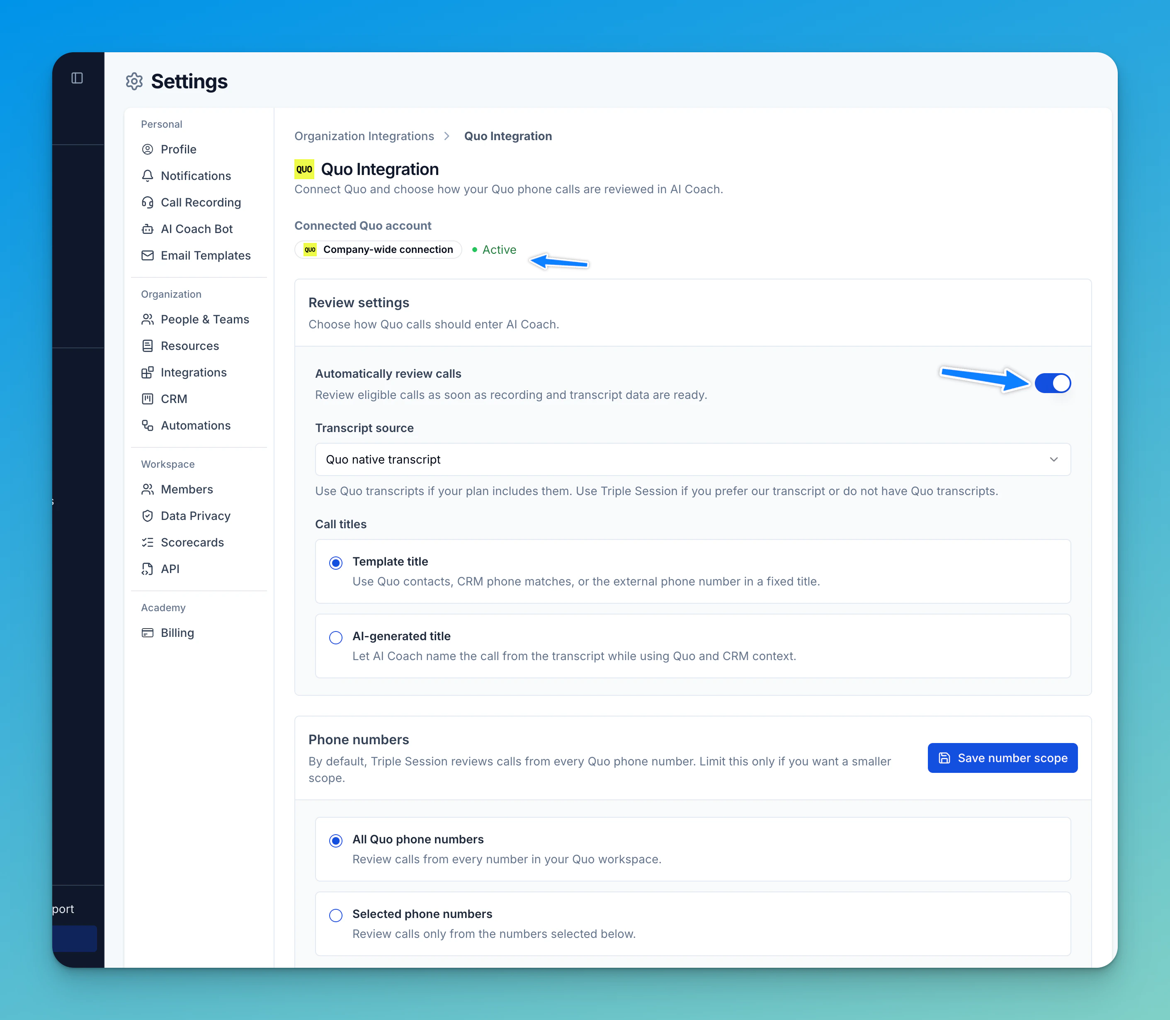Image resolution: width=1170 pixels, height=1020 pixels.
Task: Click the Members people icon
Action: point(147,490)
